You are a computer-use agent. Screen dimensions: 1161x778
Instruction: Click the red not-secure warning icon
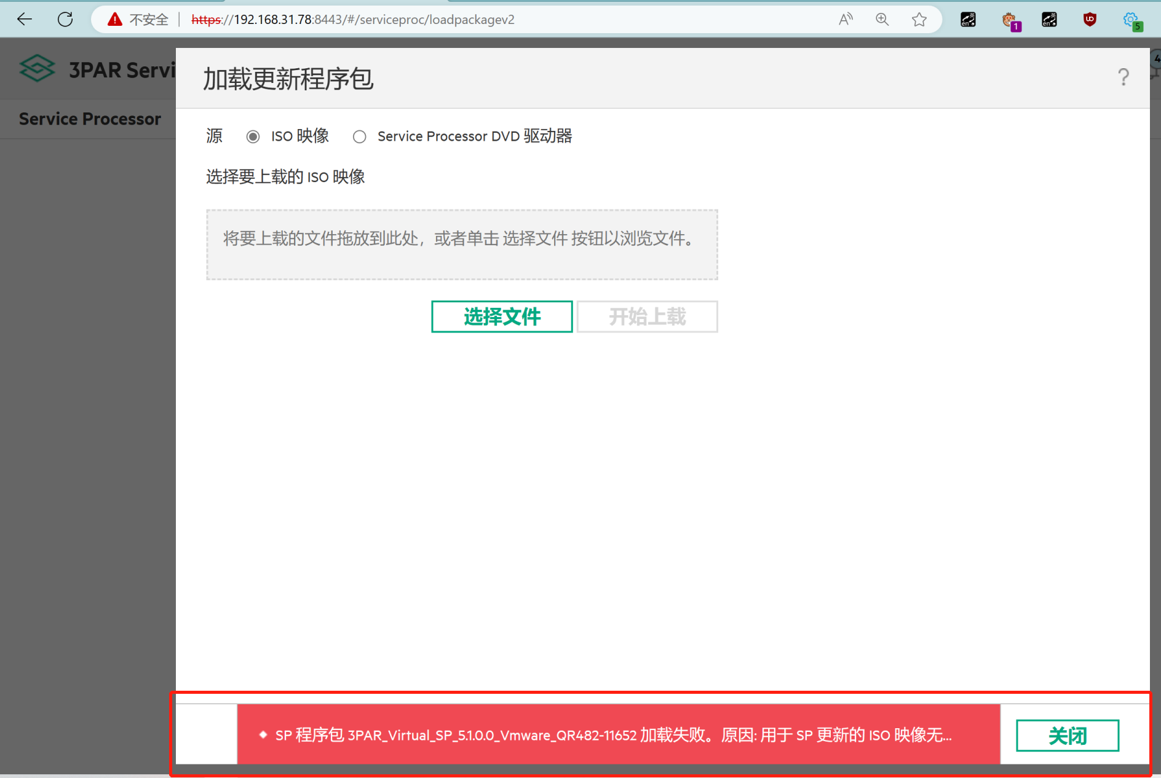click(115, 20)
